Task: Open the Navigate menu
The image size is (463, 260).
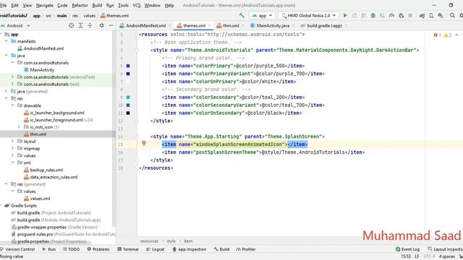Action: coord(44,5)
